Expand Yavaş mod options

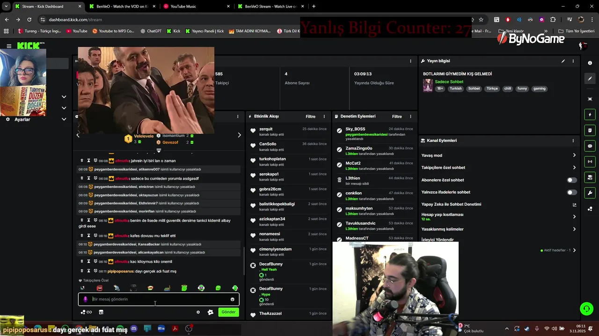coord(574,155)
